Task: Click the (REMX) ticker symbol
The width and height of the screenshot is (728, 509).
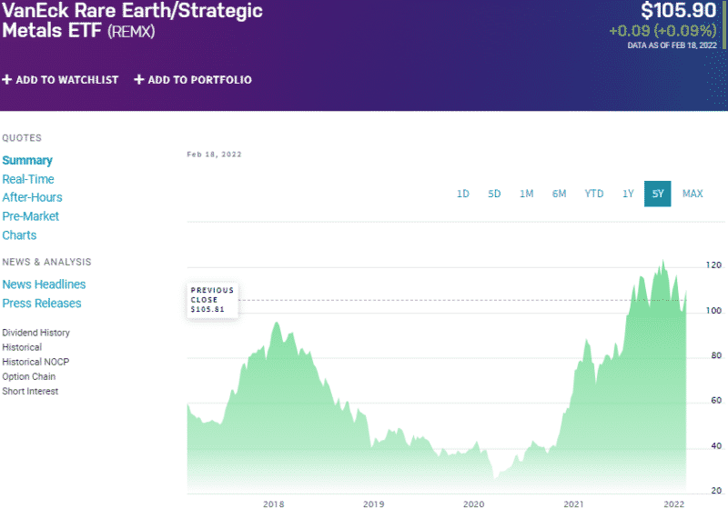Action: point(131,32)
